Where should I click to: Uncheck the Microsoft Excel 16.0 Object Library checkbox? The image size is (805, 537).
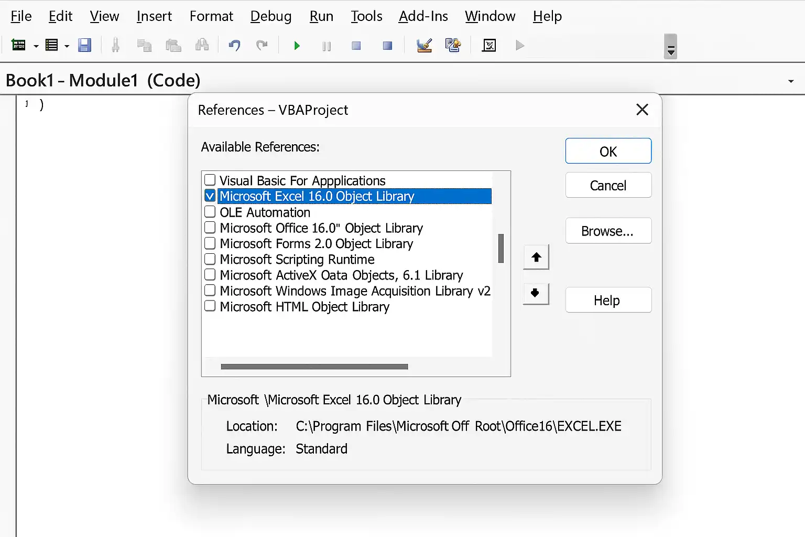point(210,196)
